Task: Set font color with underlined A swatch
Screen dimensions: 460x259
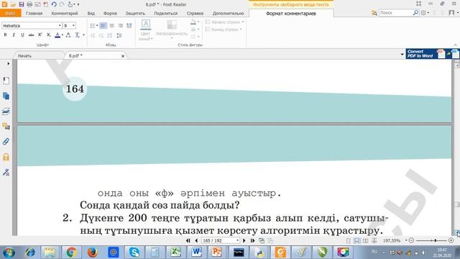Action: click(57, 35)
